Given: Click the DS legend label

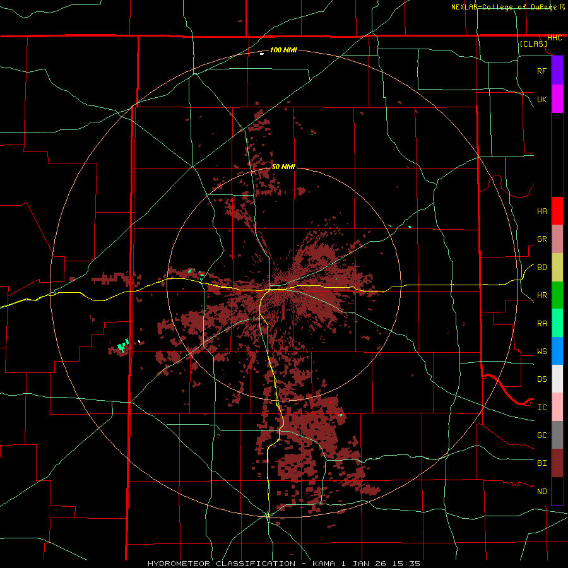Looking at the screenshot, I should coord(541,379).
